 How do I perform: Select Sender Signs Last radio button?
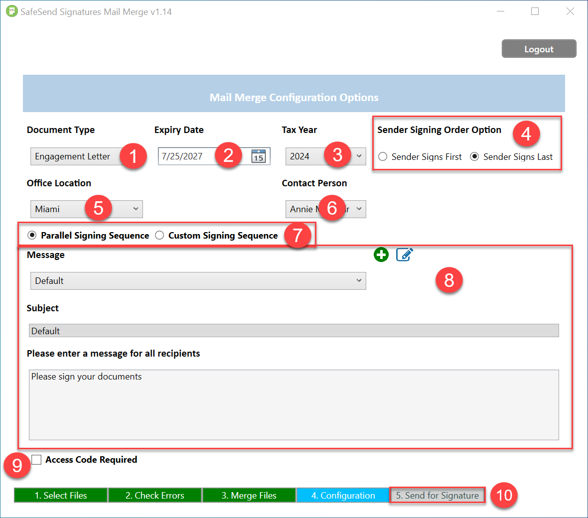(474, 157)
